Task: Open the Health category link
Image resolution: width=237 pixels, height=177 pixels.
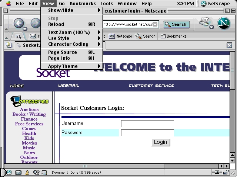Action: tap(29, 133)
